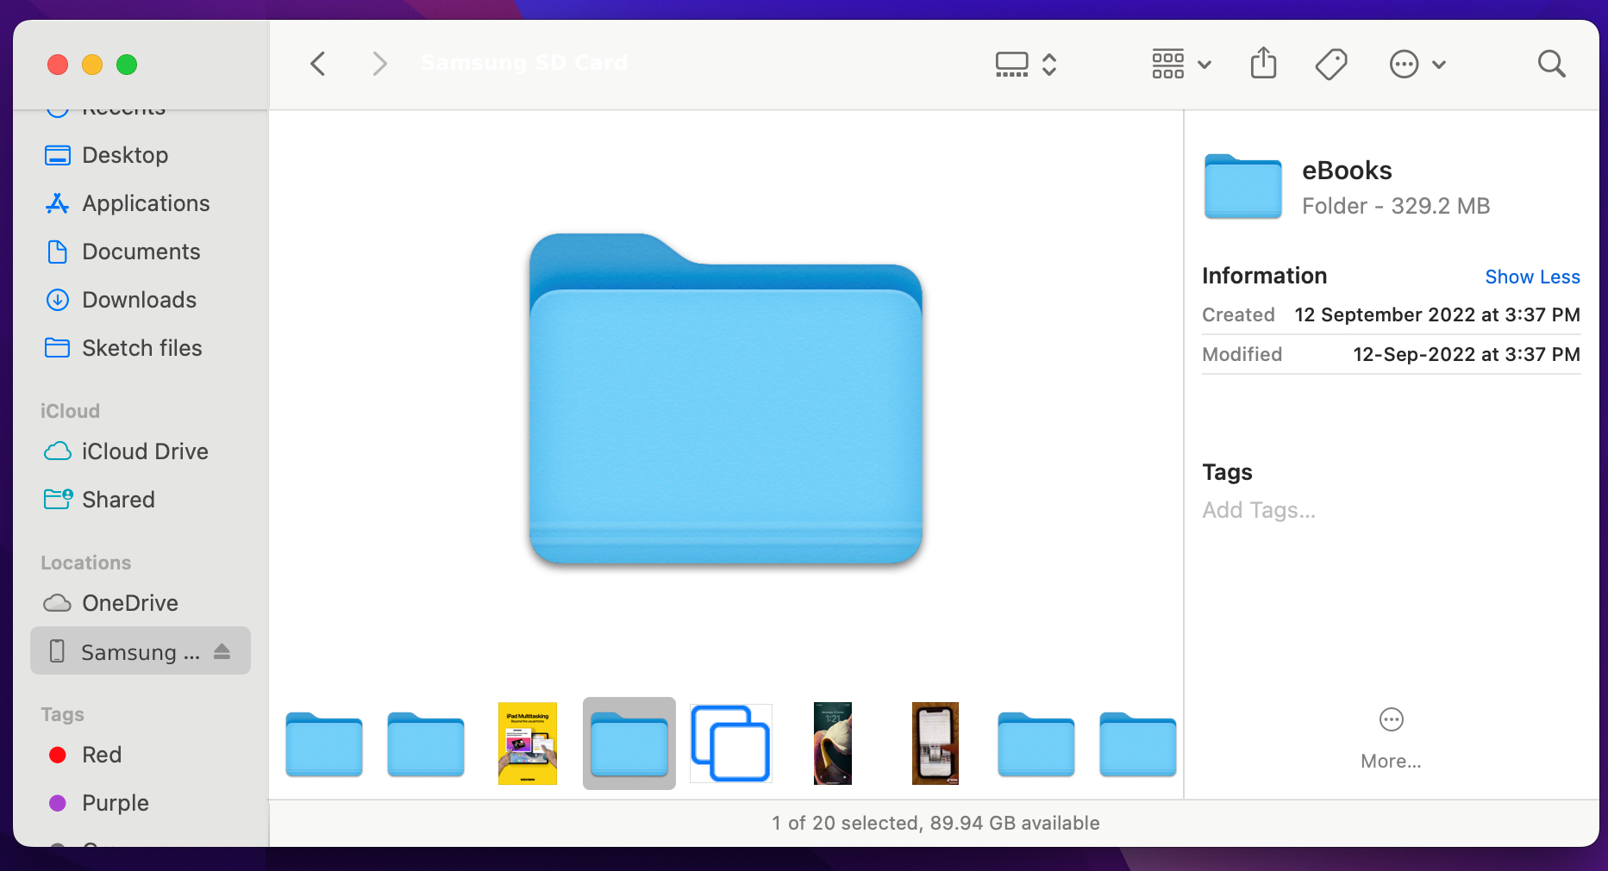Click the iCloud Drive cloud icon
This screenshot has width=1608, height=871.
click(x=58, y=451)
